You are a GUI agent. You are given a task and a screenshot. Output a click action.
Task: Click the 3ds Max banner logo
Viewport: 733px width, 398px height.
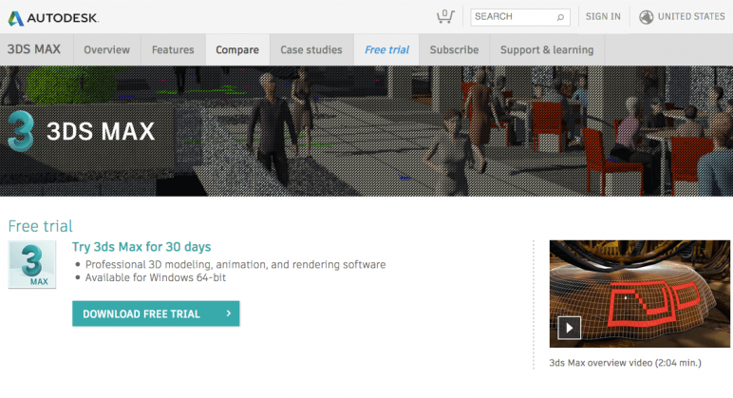coord(21,131)
